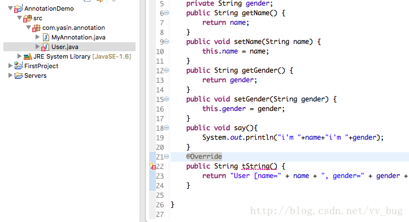Select the com.yasin.annotation package label

tap(73, 28)
